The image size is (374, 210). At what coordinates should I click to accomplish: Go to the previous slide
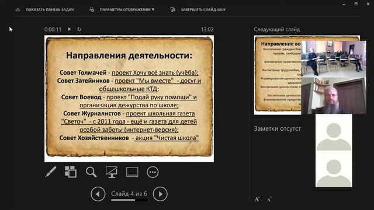tap(98, 194)
